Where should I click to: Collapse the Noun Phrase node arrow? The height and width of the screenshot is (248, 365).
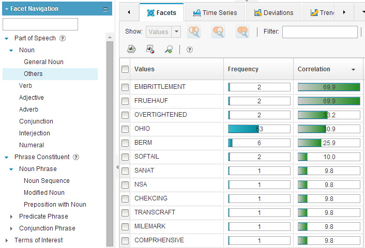(11, 169)
